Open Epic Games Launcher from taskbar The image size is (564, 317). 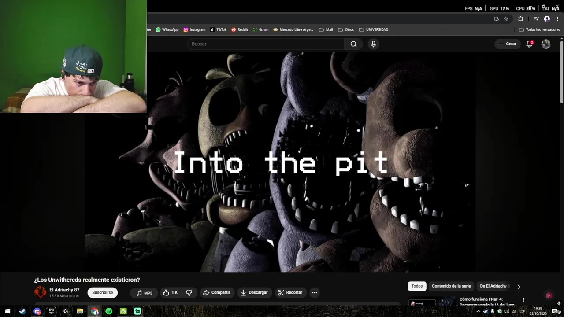point(52,311)
